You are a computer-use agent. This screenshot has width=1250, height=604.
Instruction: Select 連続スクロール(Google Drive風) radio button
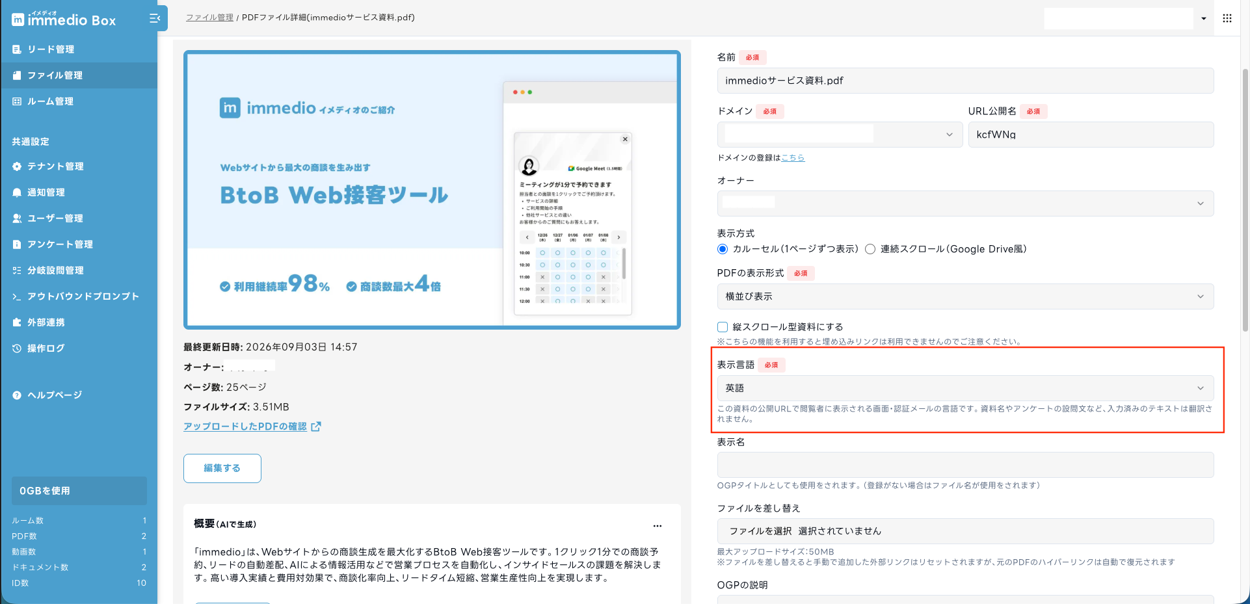(x=870, y=249)
